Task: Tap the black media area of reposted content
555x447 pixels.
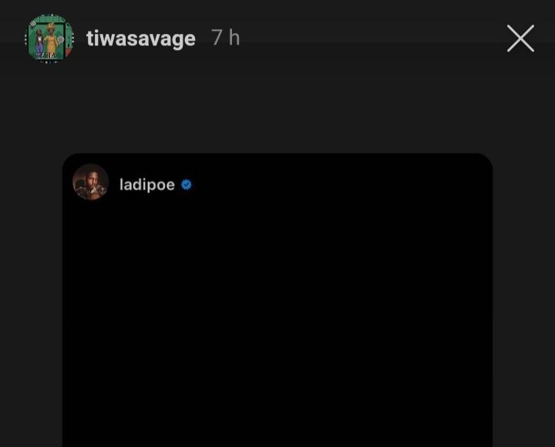Action: point(277,325)
